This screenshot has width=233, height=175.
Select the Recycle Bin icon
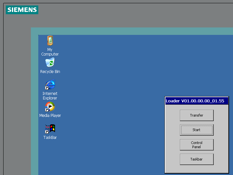click(x=50, y=62)
